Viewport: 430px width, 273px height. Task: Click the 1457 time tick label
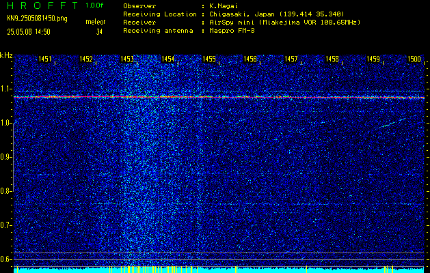tap(291, 59)
